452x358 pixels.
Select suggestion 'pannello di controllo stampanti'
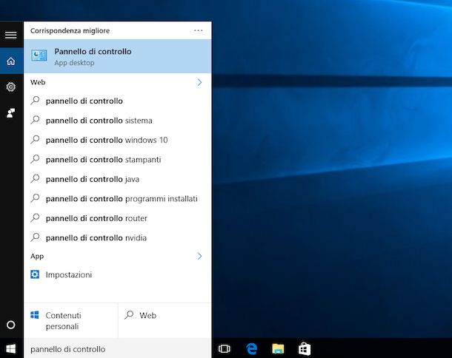tap(118, 160)
